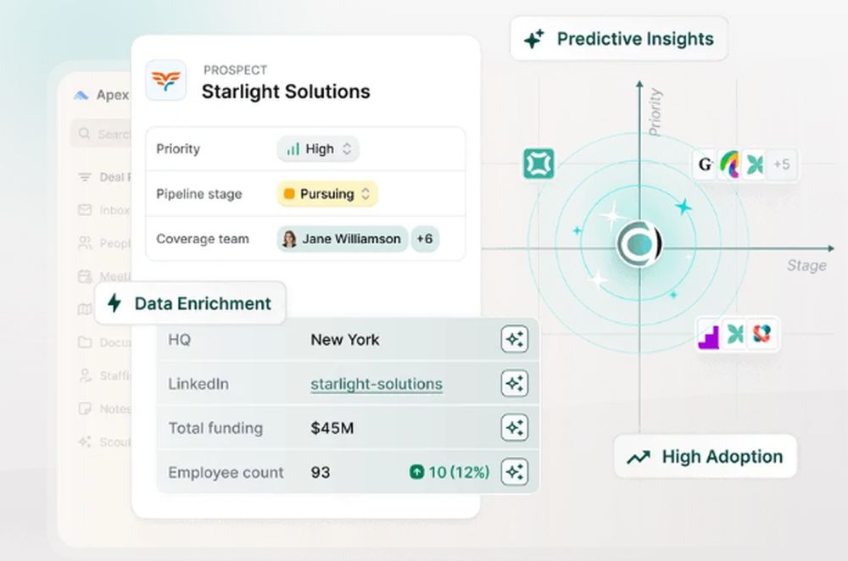The image size is (848, 561).
Task: Expand the +5 more companies badge
Action: pos(781,164)
